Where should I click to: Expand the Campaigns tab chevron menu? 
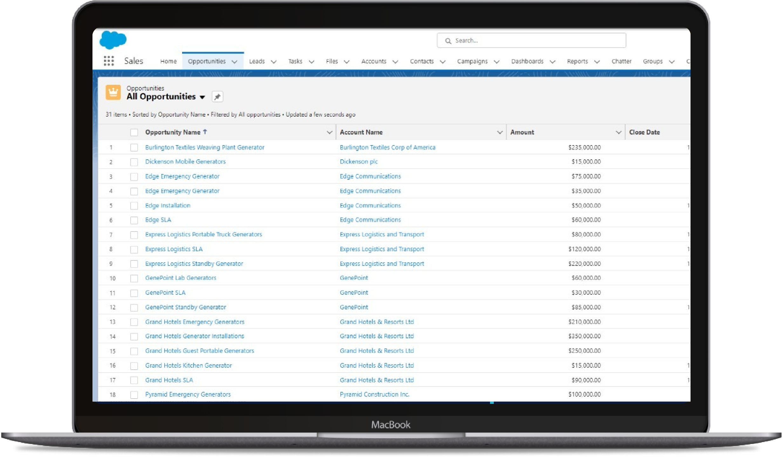coord(497,62)
